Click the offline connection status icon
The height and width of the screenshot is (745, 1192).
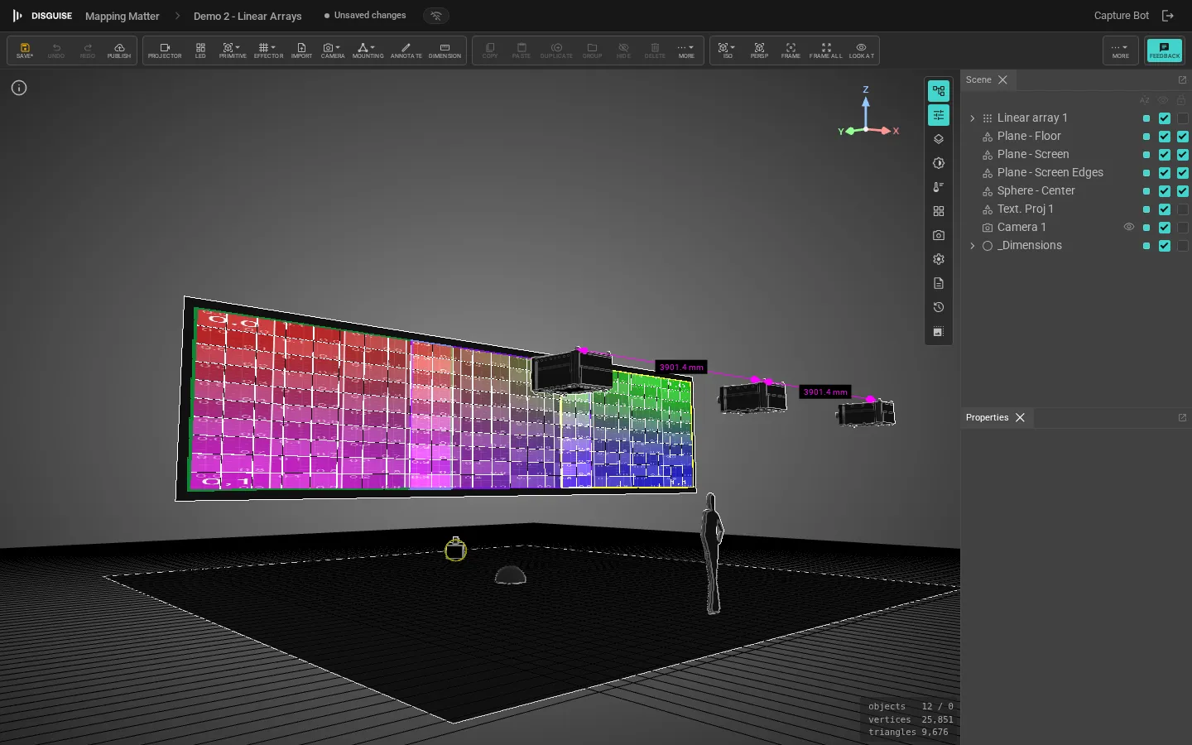(x=436, y=16)
